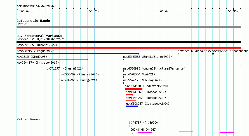Click the red nsv5891025 variant bar
The image size is (249, 136).
129,48
